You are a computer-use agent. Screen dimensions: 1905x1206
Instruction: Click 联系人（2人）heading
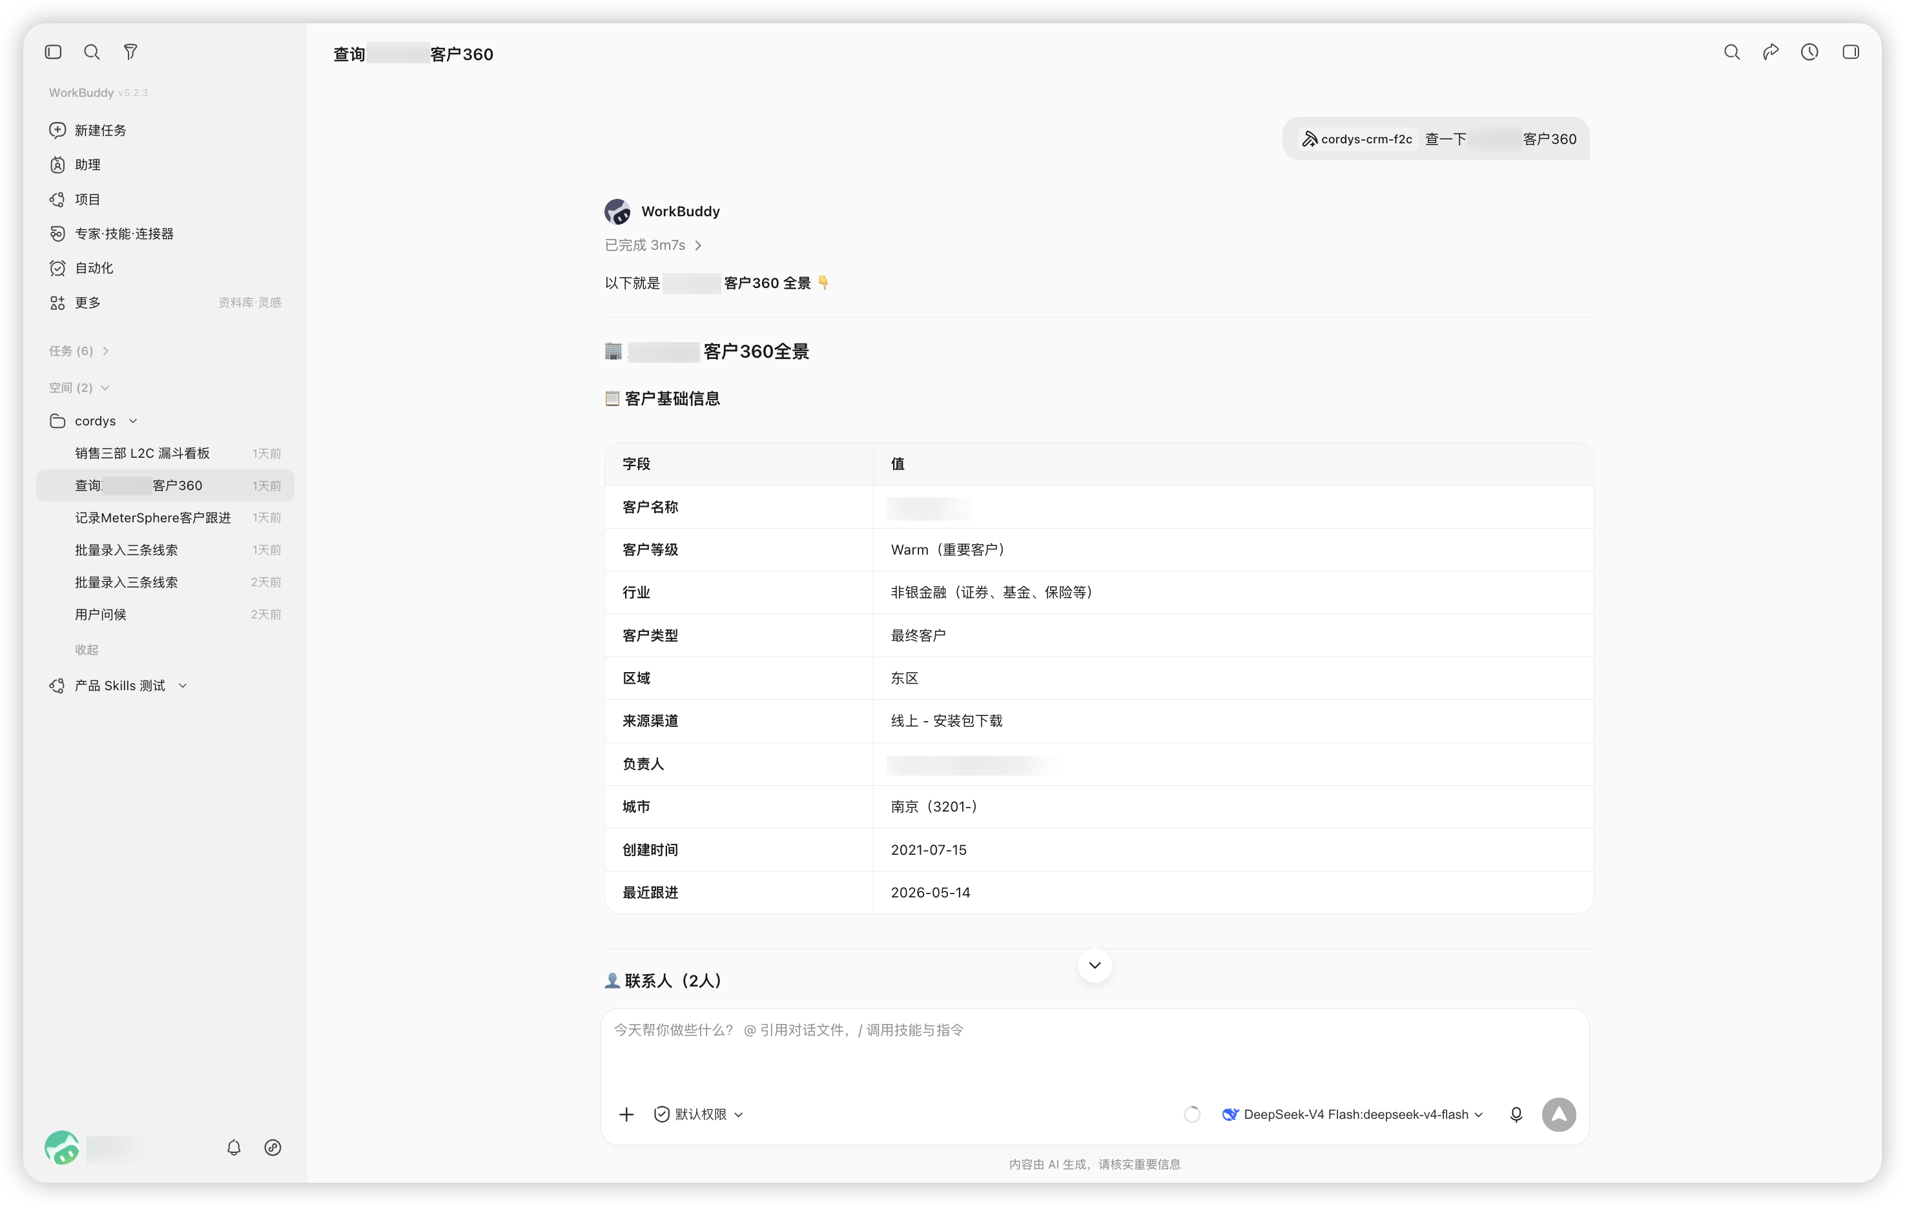pos(664,981)
